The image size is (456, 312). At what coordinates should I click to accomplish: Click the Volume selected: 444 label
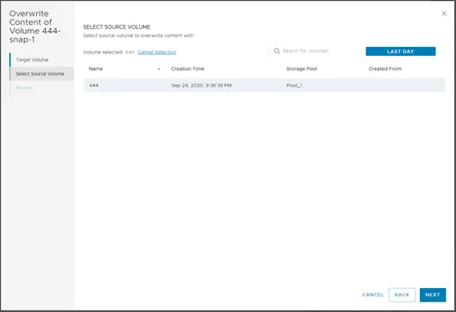click(x=109, y=52)
